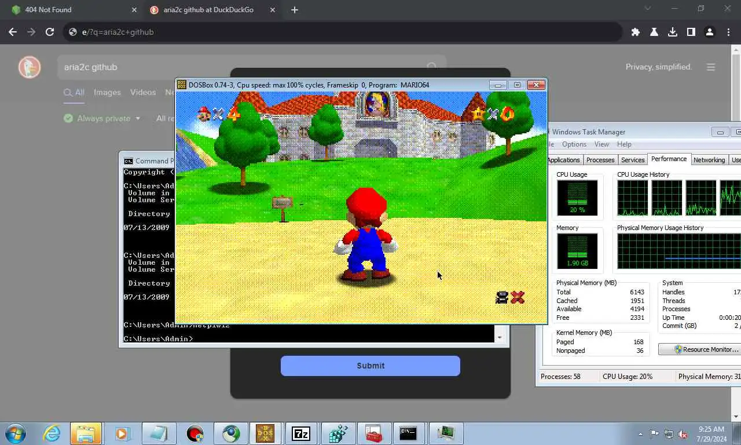The height and width of the screenshot is (445, 741).
Task: Open Task Manager Options menu
Action: pos(574,144)
